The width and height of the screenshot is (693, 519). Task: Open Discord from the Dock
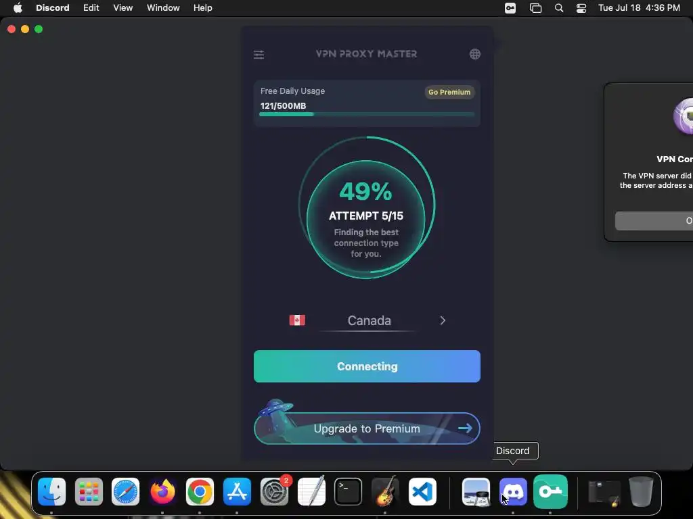coord(513,491)
